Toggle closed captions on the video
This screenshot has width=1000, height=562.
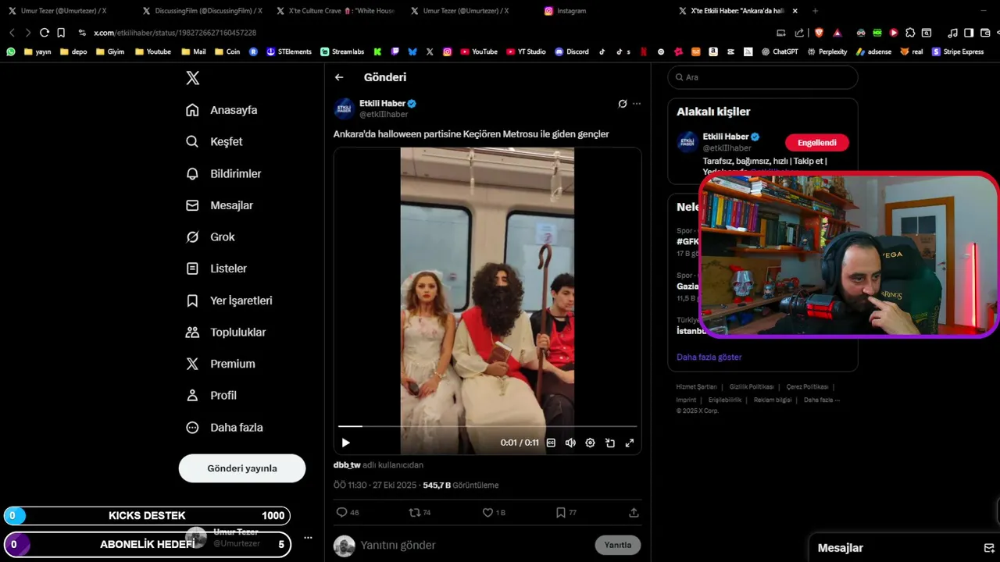click(x=551, y=443)
